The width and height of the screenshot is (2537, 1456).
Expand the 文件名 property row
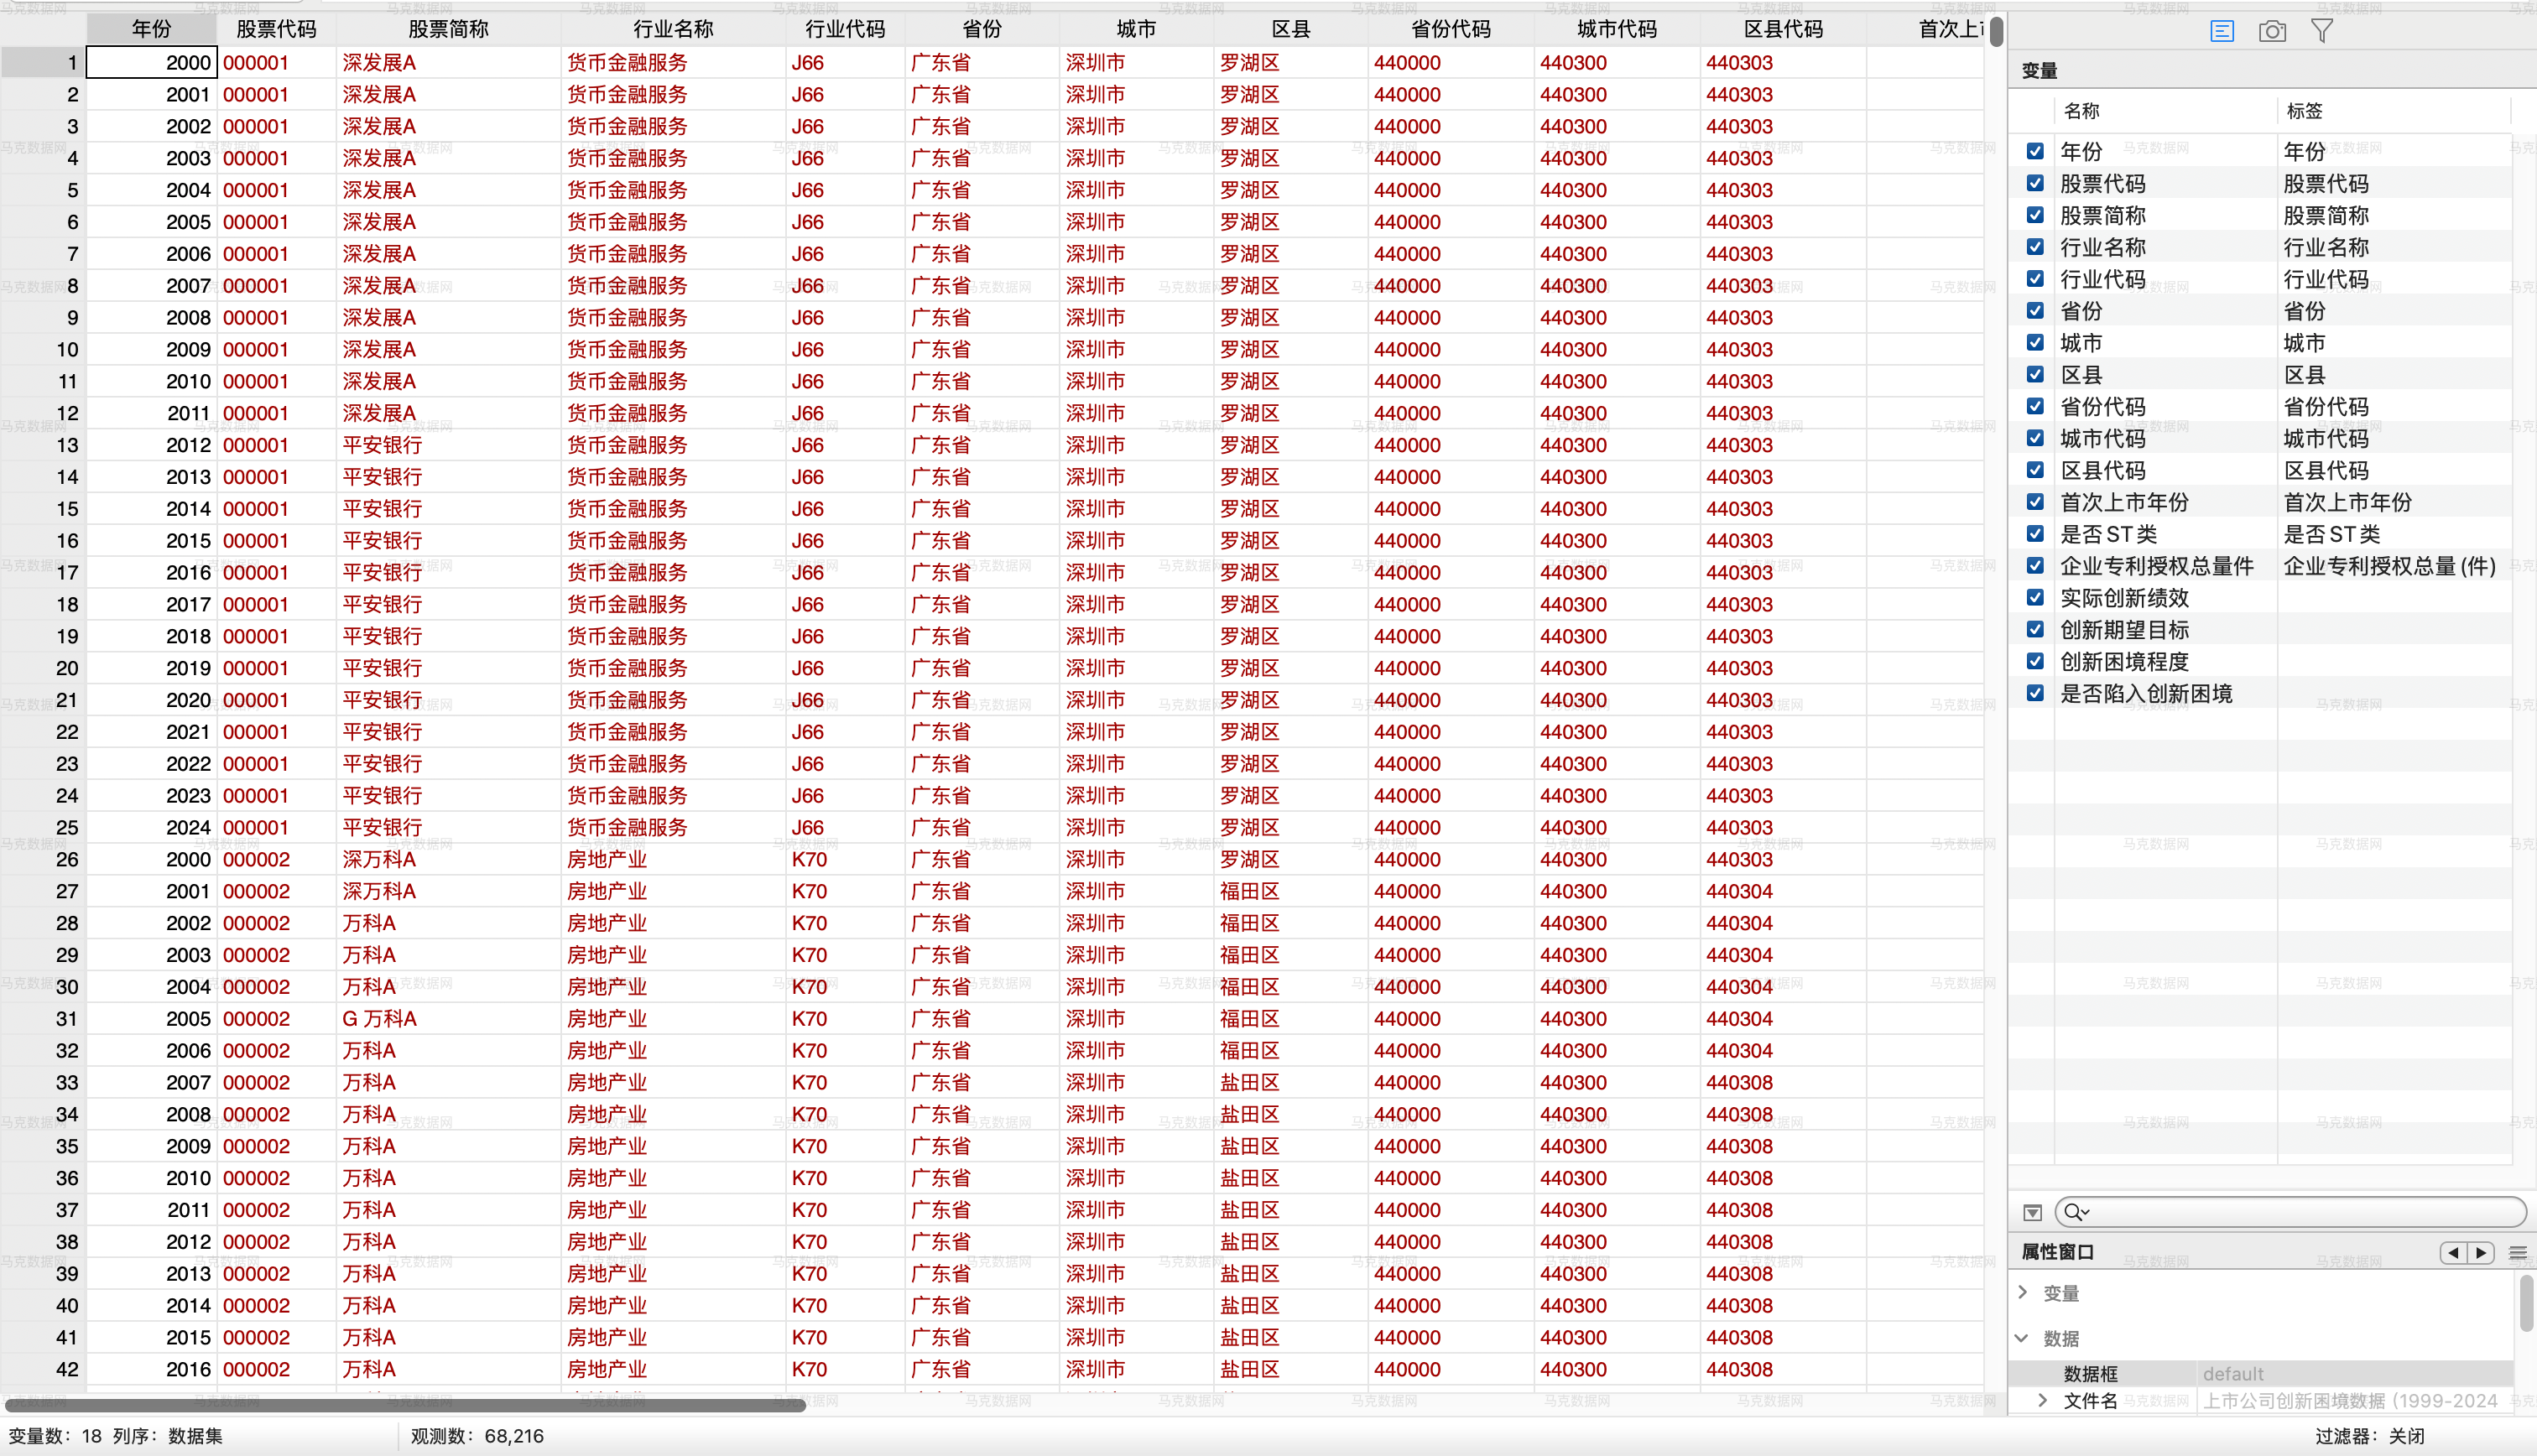[2042, 1400]
